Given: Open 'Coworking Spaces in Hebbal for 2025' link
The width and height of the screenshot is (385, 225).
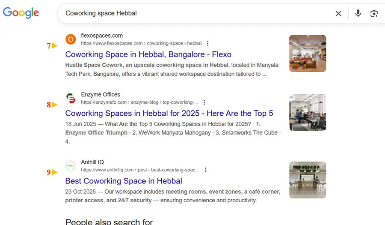Looking at the screenshot, I should (x=169, y=114).
